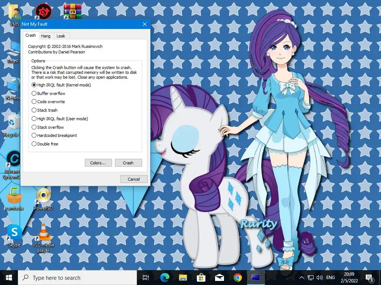
Task: Open Task View on taskbar
Action: tap(146, 278)
